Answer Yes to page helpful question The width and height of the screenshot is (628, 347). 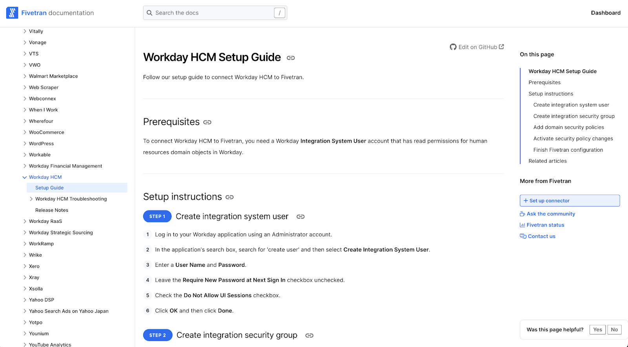597,330
